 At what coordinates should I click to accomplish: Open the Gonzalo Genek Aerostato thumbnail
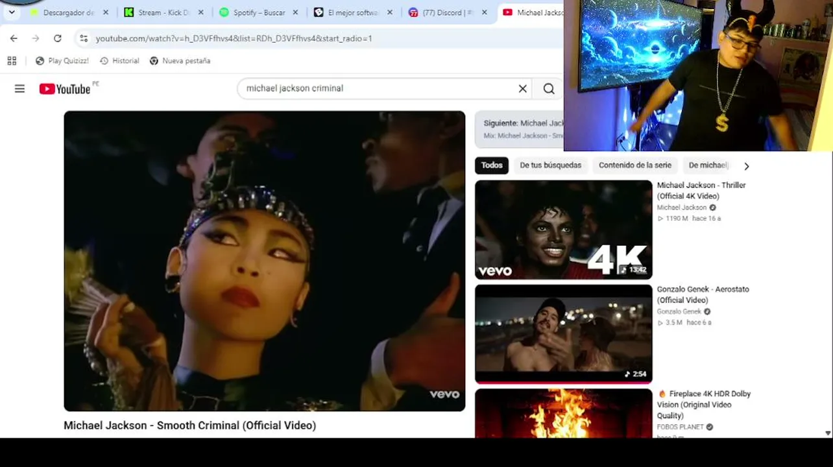564,334
